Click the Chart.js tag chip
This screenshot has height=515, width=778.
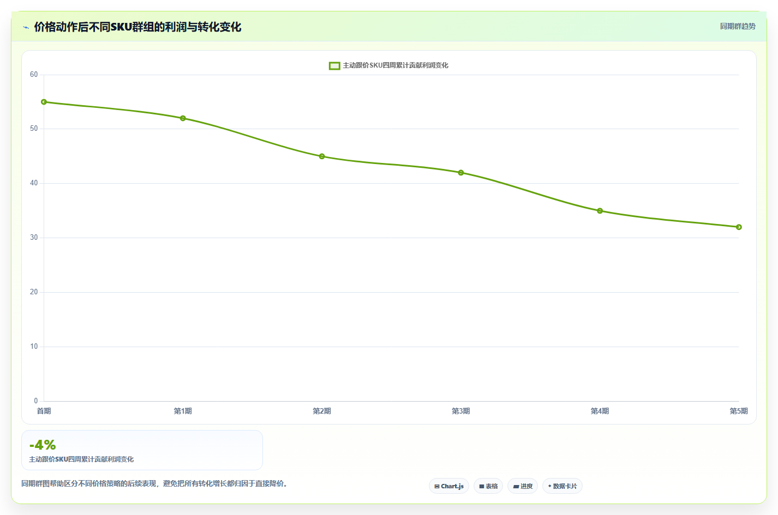coord(449,486)
